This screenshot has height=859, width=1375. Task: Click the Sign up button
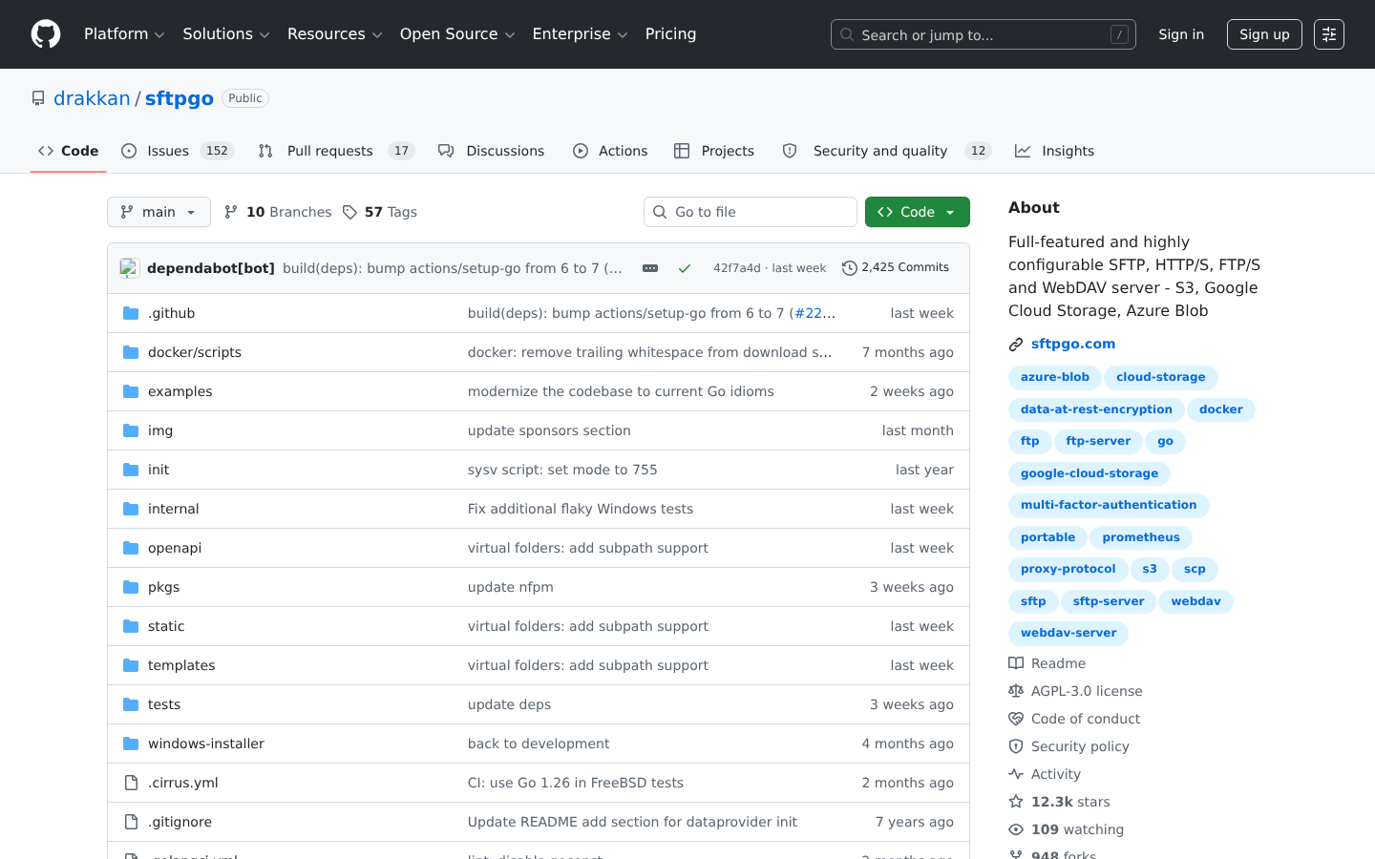point(1264,34)
